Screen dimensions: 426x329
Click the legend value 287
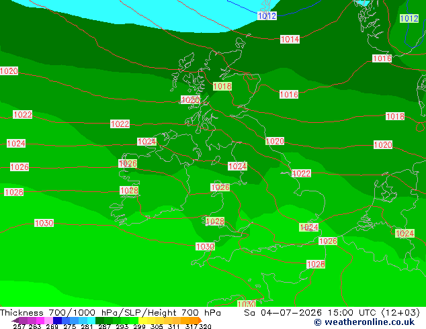point(104,326)
